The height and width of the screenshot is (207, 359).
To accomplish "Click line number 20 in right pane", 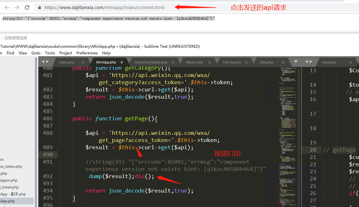I will coord(313,150).
